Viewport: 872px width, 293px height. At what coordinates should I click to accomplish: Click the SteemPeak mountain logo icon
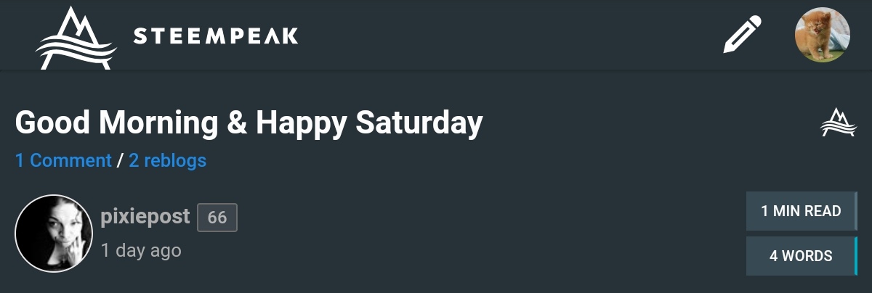(x=76, y=38)
